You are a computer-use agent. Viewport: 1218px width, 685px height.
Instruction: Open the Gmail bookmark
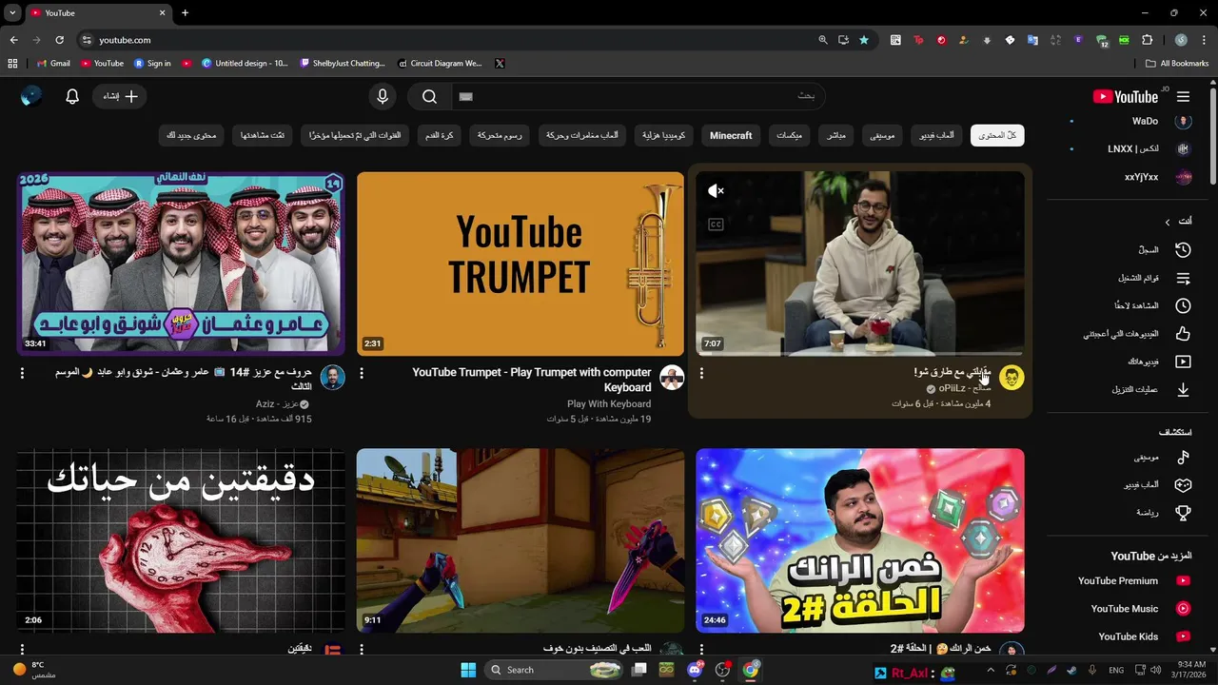[53, 64]
